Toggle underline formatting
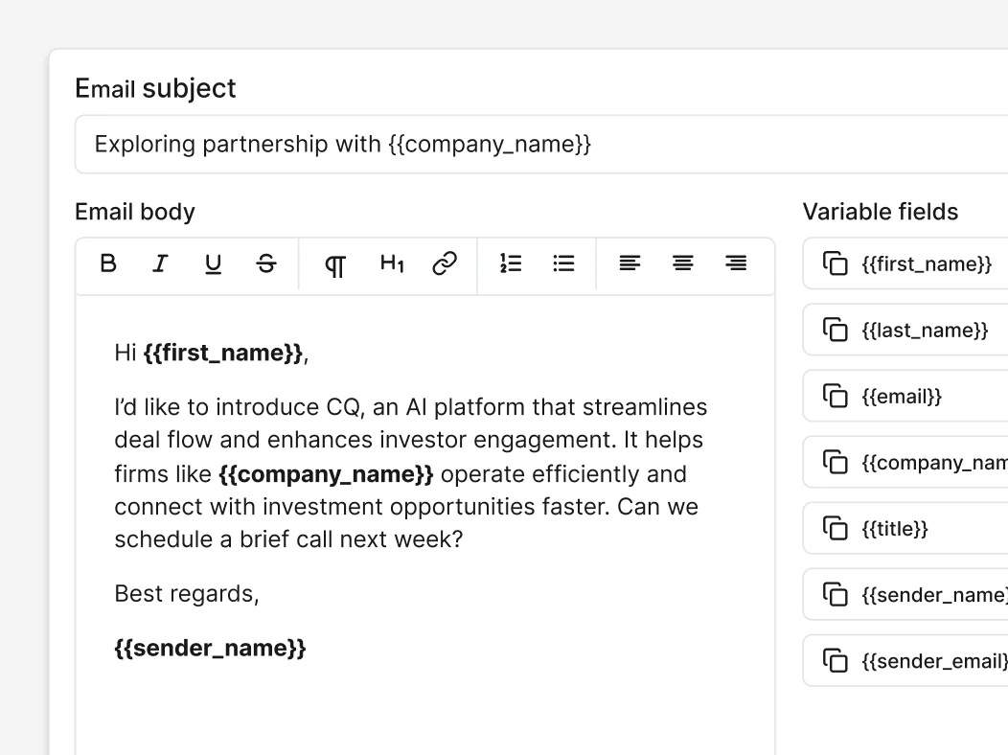Screen dimensions: 1008x755 coord(213,263)
